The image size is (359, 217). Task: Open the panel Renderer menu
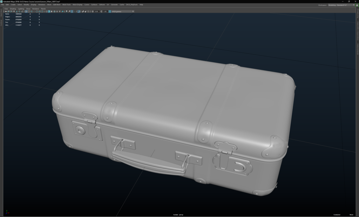36,9
